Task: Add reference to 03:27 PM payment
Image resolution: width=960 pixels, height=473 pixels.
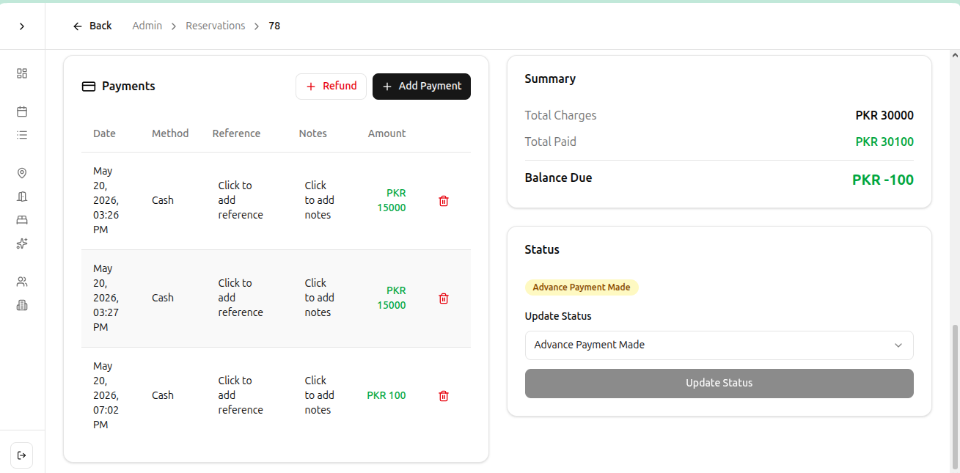Action: [241, 298]
